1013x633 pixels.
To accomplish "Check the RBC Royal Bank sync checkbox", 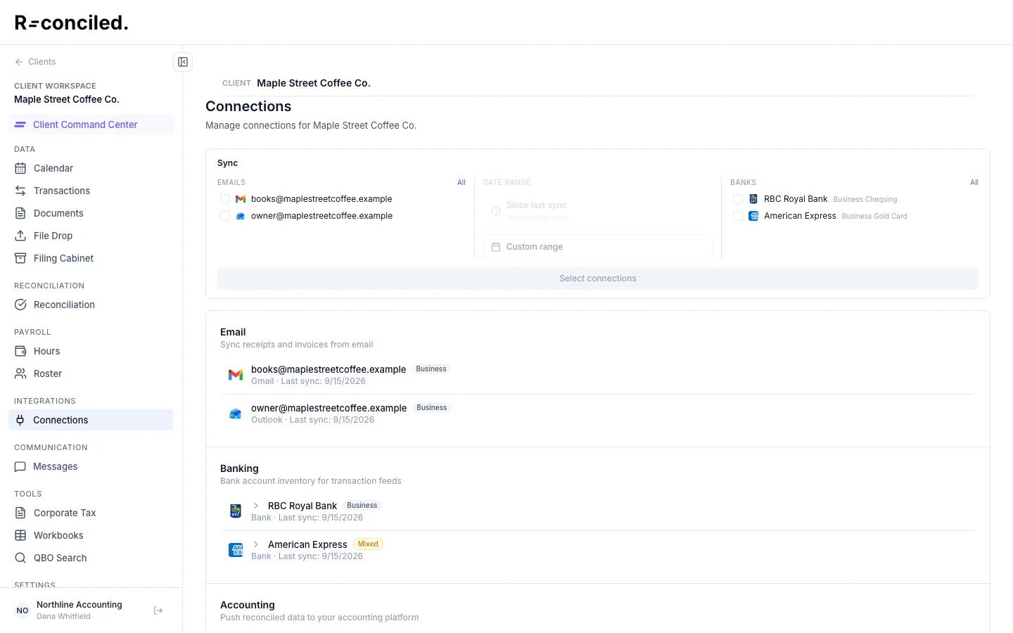I will (x=738, y=199).
